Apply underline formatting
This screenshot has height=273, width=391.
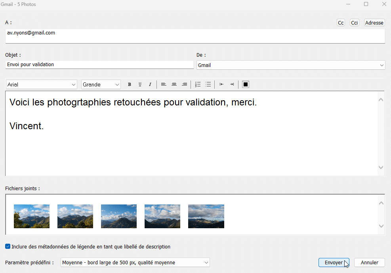coord(140,84)
